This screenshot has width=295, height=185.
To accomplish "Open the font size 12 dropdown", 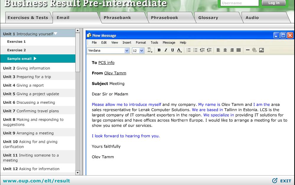I will pyautogui.click(x=142, y=50).
